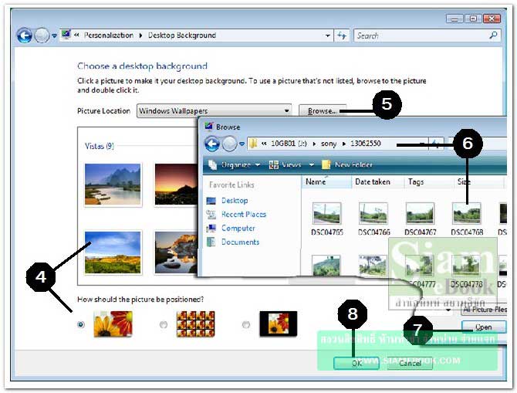Click Cancel in Desktop Background window
The width and height of the screenshot is (517, 393).
(x=410, y=364)
